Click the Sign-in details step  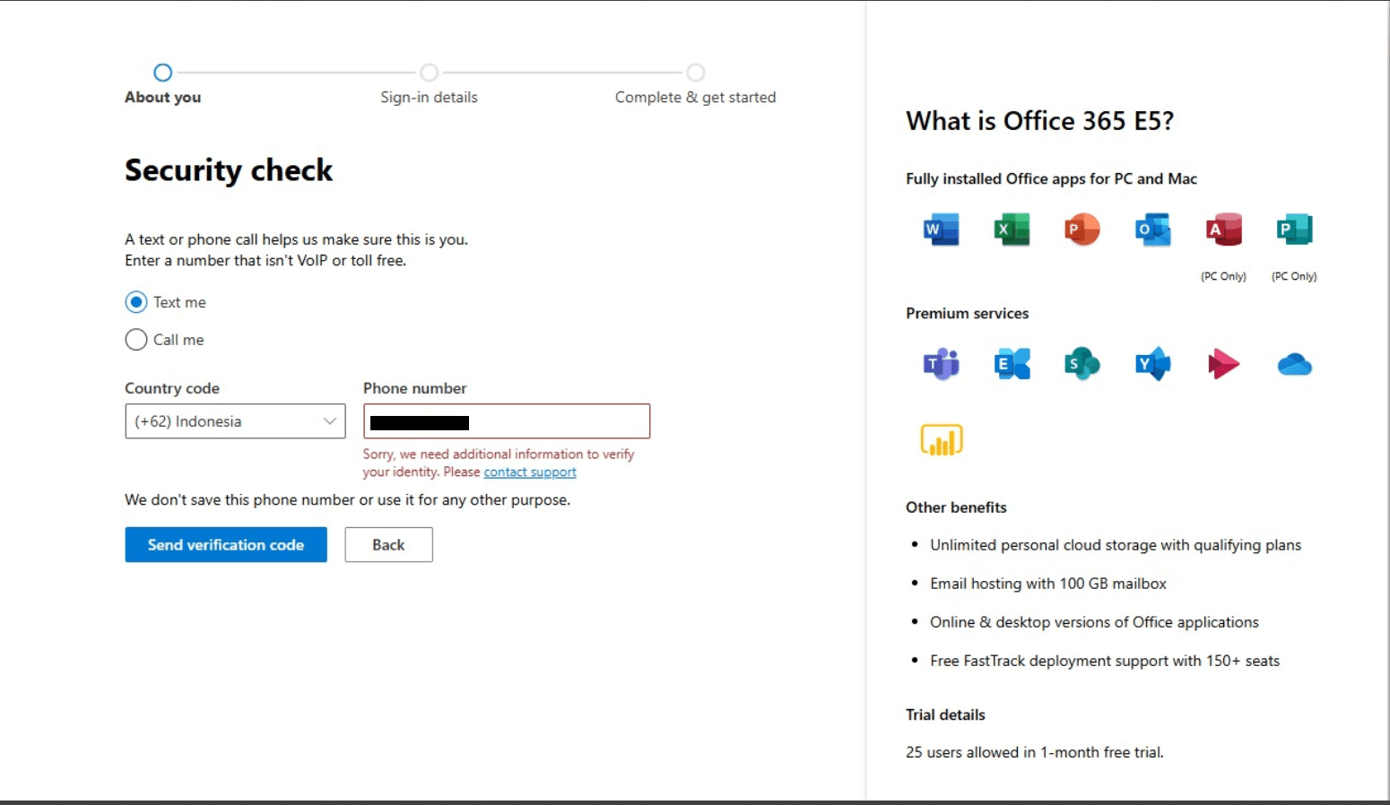[429, 85]
